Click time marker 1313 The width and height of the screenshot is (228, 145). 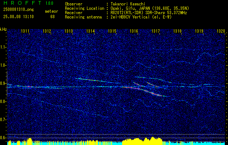(69, 31)
